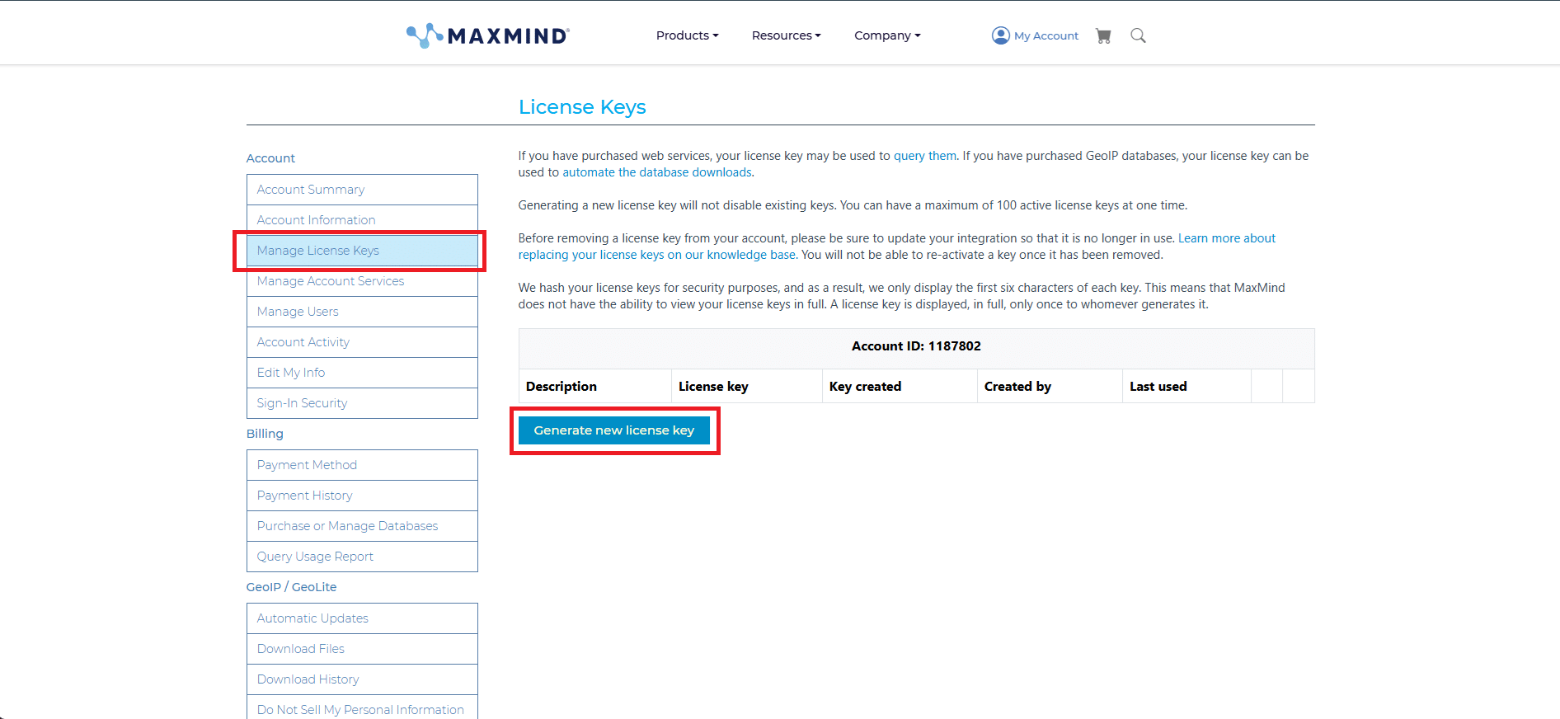The height and width of the screenshot is (719, 1560).
Task: Open Query Usage Report
Action: point(362,557)
